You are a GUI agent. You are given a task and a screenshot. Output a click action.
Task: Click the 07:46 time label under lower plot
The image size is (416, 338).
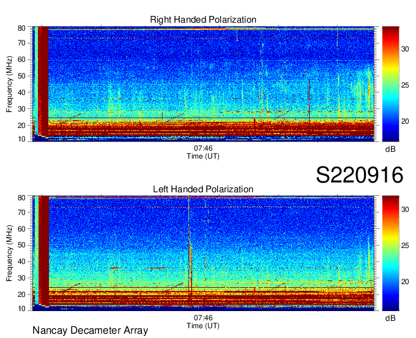click(x=203, y=318)
